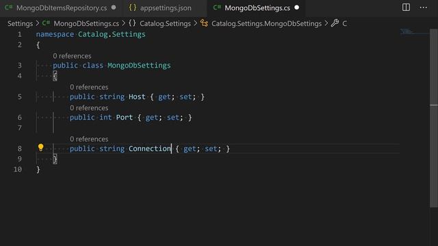Click class icon in breadcrumb
The image size is (438, 246).
(204, 23)
